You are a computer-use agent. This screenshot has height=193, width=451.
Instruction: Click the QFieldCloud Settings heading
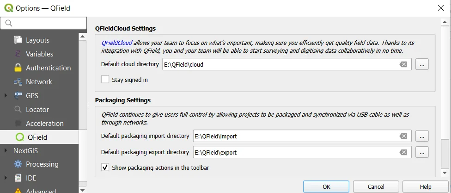[125, 29]
